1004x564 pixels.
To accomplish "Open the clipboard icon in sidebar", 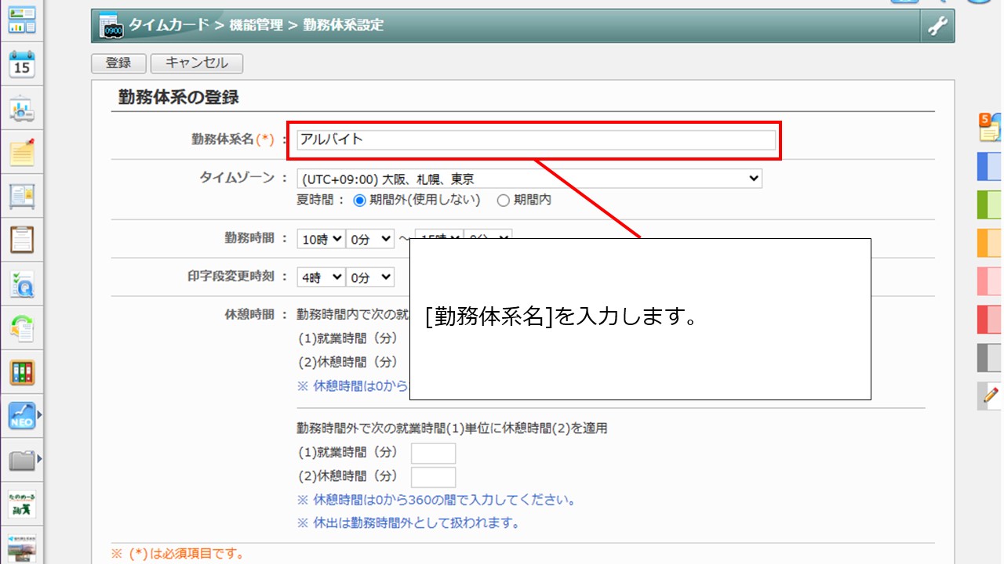I will tap(22, 239).
